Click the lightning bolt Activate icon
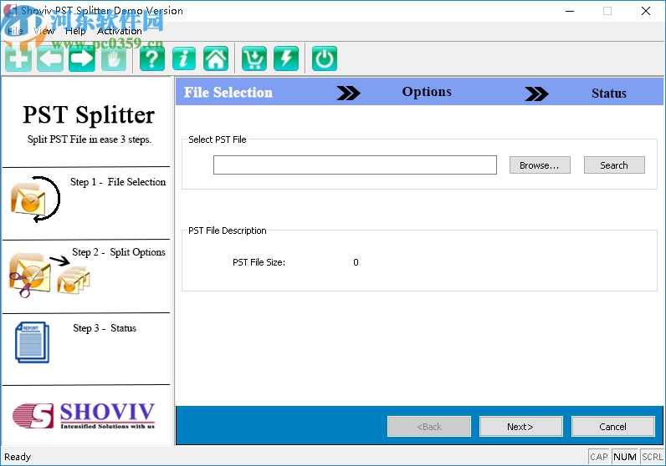The height and width of the screenshot is (466, 666). coord(286,58)
